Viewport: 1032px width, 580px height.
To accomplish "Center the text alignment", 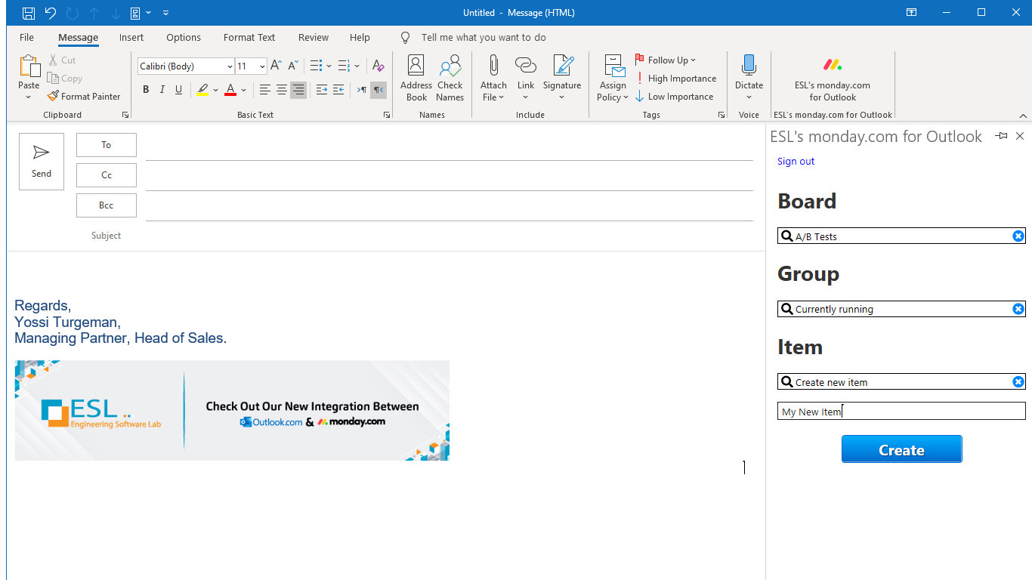I will pyautogui.click(x=282, y=90).
